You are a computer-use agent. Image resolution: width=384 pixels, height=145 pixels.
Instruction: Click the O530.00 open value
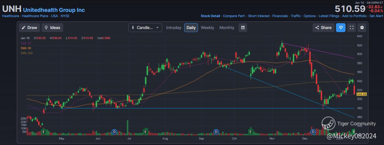pos(40,38)
